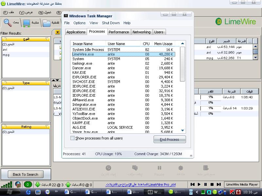Collapse the Arabic type filter panel arrow

point(47,39)
